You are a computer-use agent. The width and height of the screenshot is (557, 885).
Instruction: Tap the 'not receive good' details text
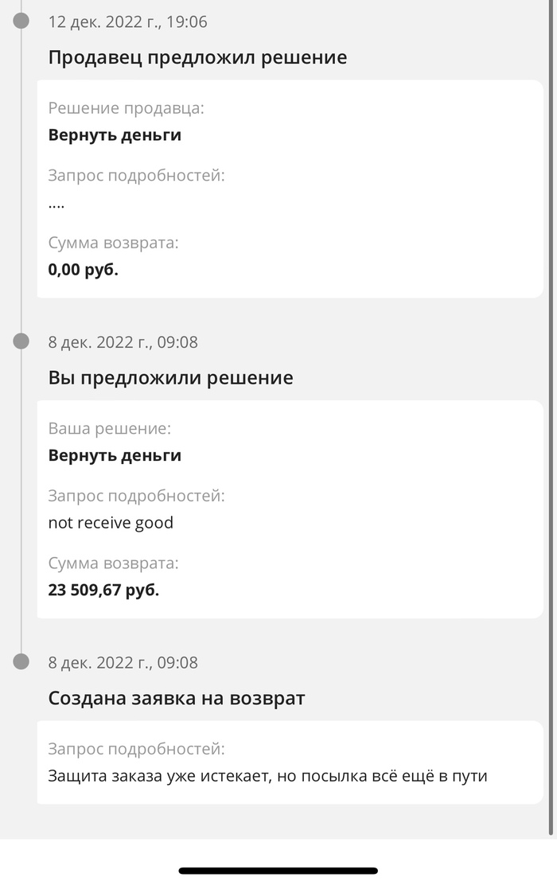pyautogui.click(x=111, y=523)
